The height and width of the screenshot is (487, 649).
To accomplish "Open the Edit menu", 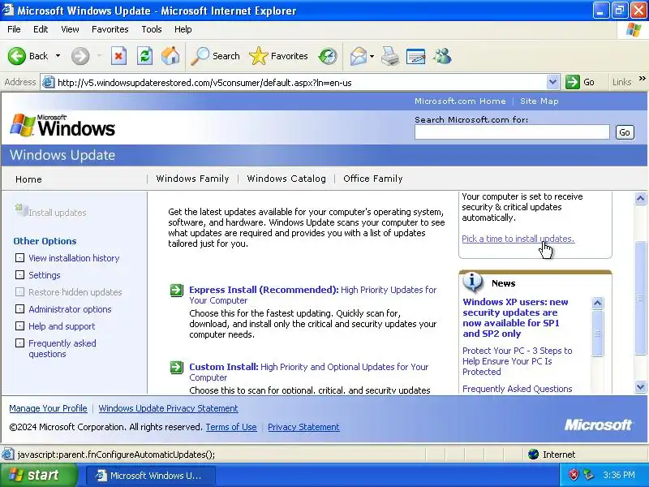I will coord(41,29).
